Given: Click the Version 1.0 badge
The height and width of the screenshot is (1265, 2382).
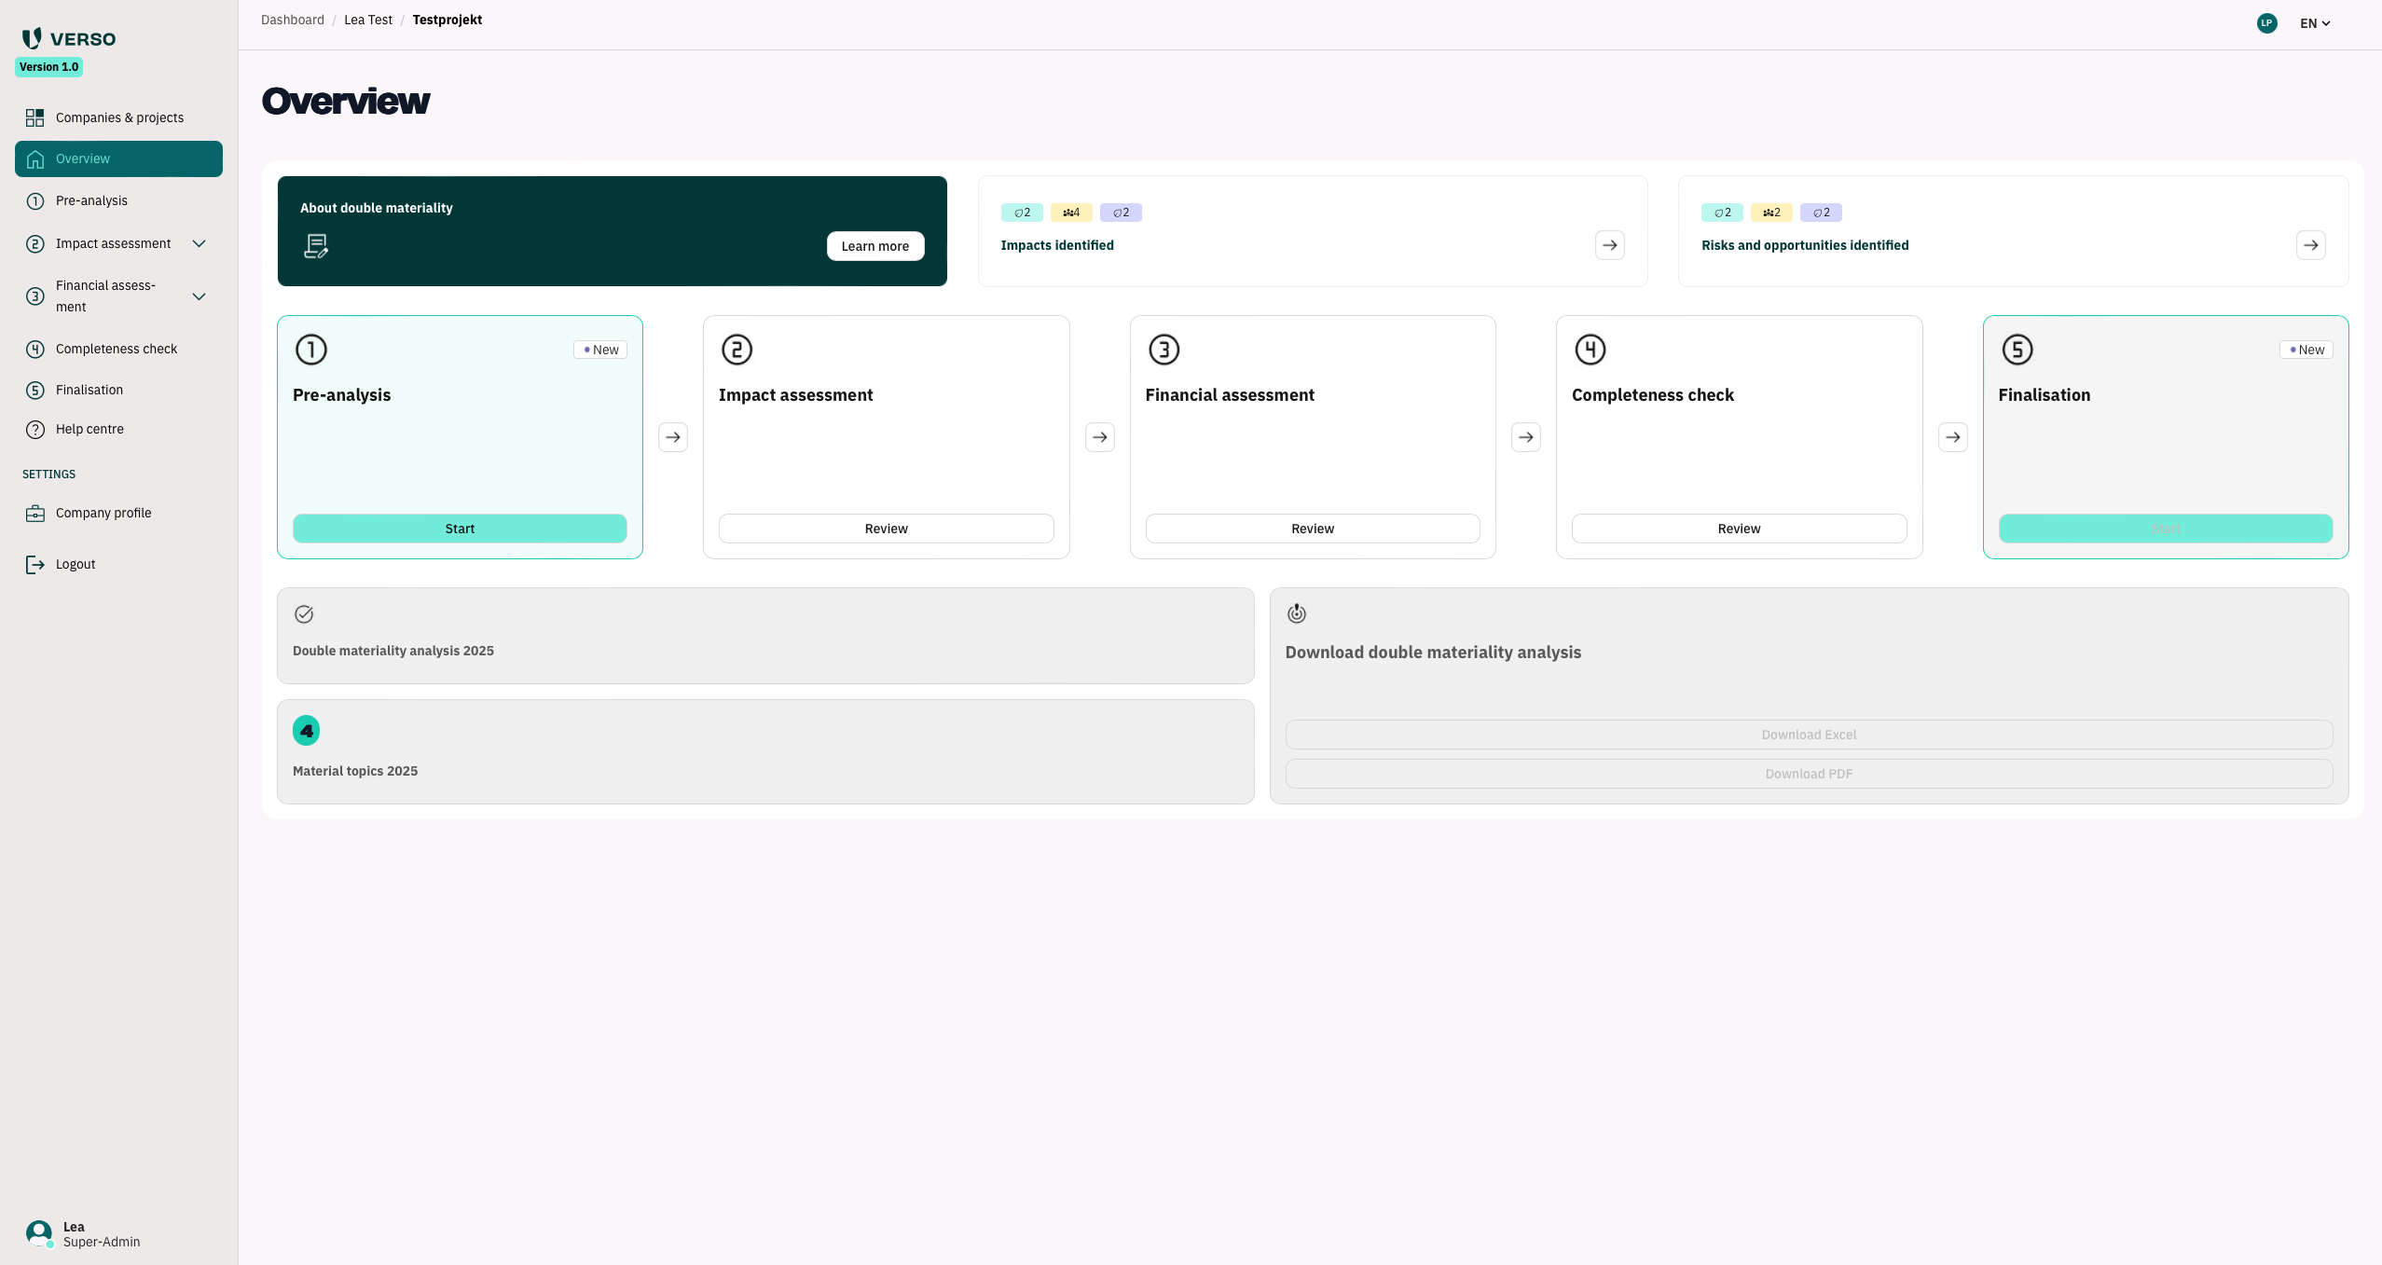Looking at the screenshot, I should pos(48,67).
